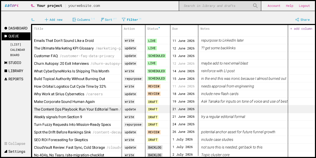Switch to the Calendar view
Viewport: 316px width, 158px height.
[x=18, y=50]
